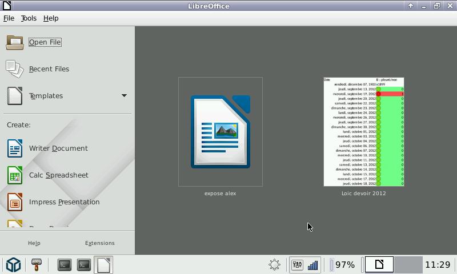Open the Tools menu
The width and height of the screenshot is (457, 274).
click(x=29, y=18)
